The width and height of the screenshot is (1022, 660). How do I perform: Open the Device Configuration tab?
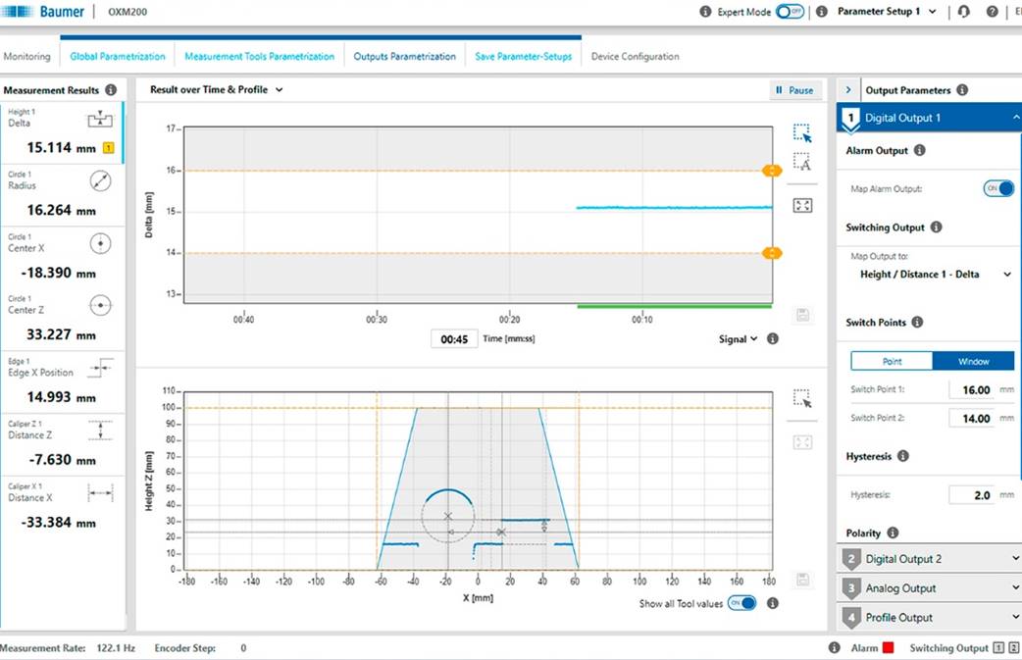pos(635,57)
